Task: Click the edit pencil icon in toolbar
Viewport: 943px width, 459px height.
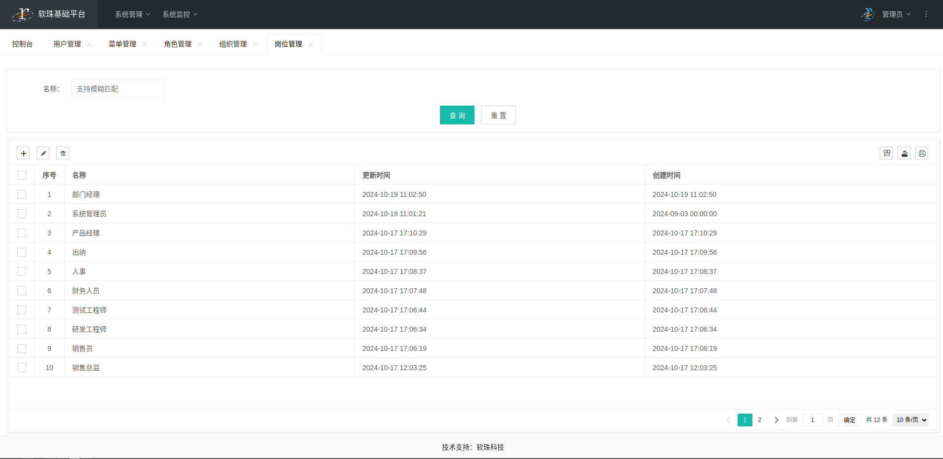Action: pyautogui.click(x=43, y=153)
